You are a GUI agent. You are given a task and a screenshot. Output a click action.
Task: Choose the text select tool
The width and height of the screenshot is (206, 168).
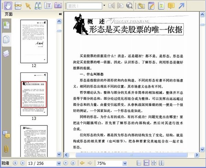tap(48, 6)
